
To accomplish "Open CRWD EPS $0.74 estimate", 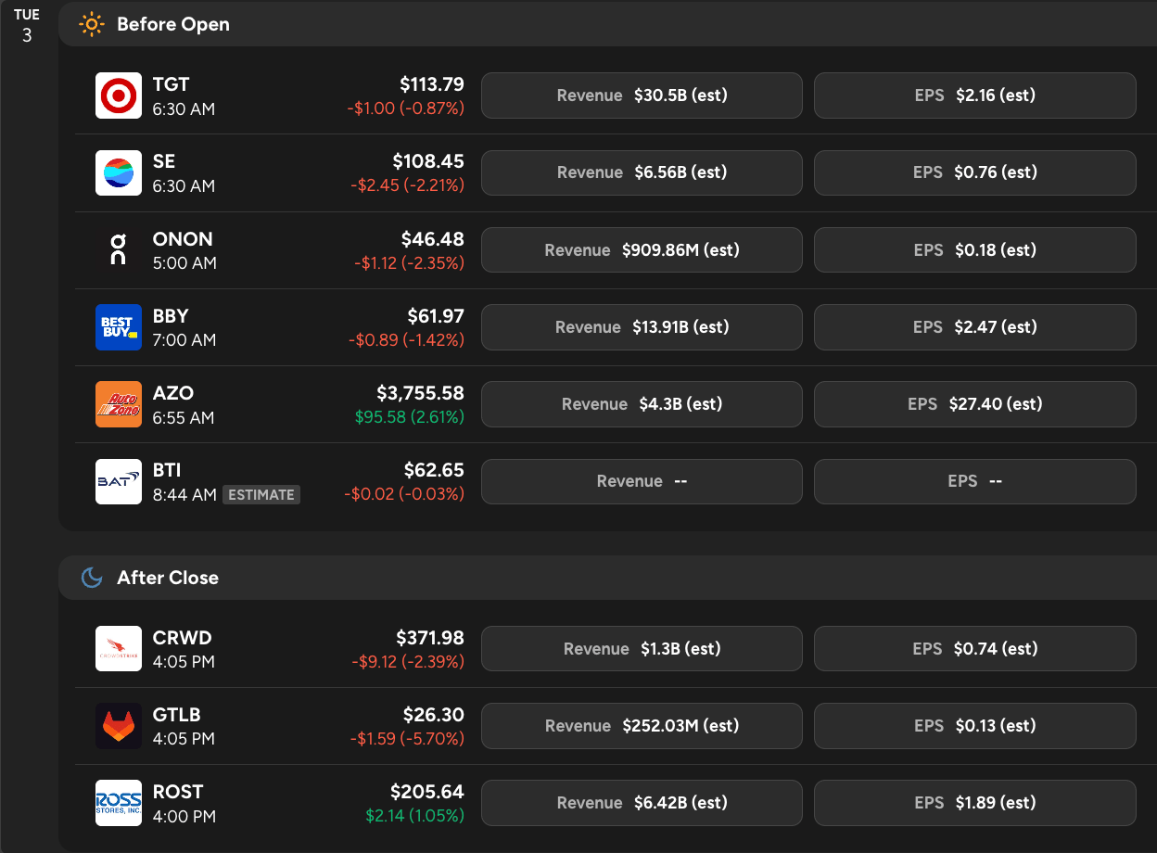I will (975, 649).
